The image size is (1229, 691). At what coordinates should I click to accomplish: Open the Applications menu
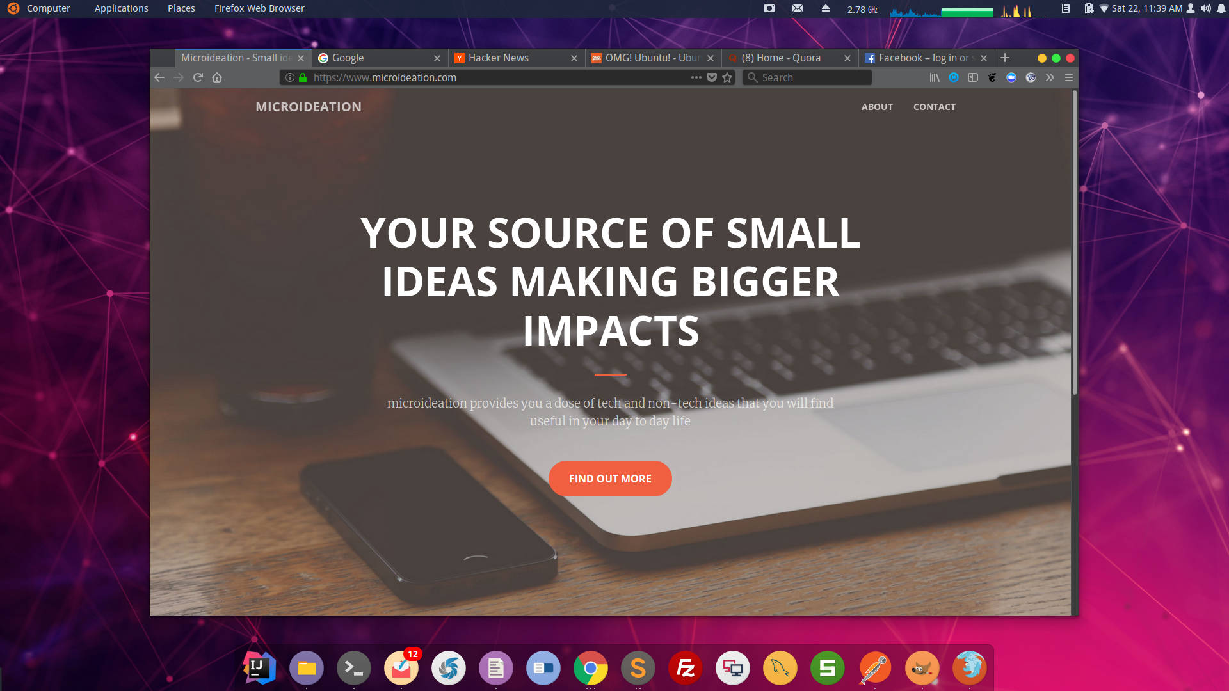(121, 8)
